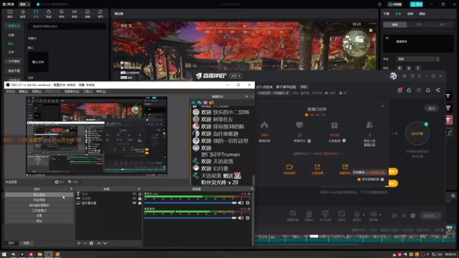Select the default text thumbnail in CapCut
The width and height of the screenshot is (459, 258).
click(x=38, y=62)
